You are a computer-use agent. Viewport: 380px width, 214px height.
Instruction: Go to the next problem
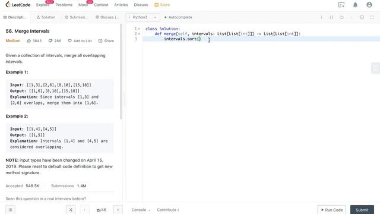click(118, 210)
